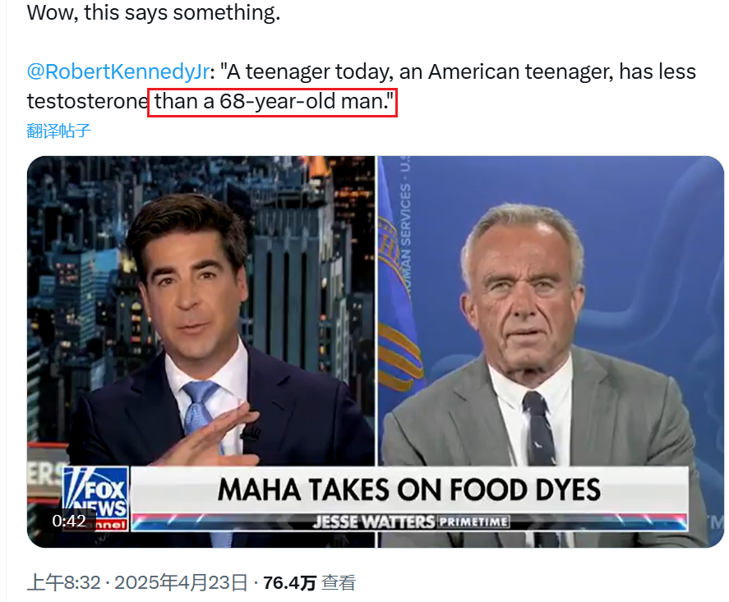
Task: Open the @RobertKennedyJr mention link
Action: 118,71
